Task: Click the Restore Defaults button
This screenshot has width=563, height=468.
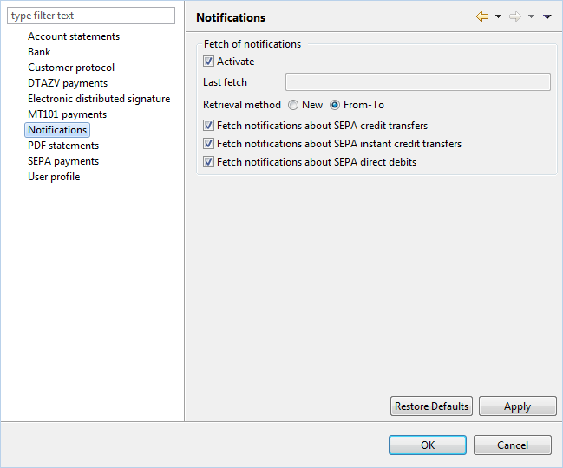Action: pyautogui.click(x=431, y=406)
